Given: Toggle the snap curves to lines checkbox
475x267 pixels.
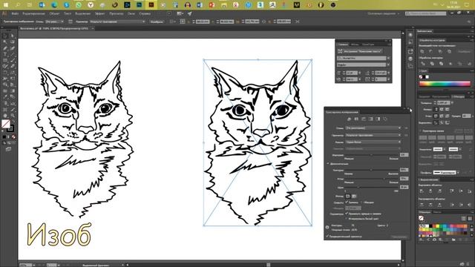Looking at the screenshot, I should 347,214.
